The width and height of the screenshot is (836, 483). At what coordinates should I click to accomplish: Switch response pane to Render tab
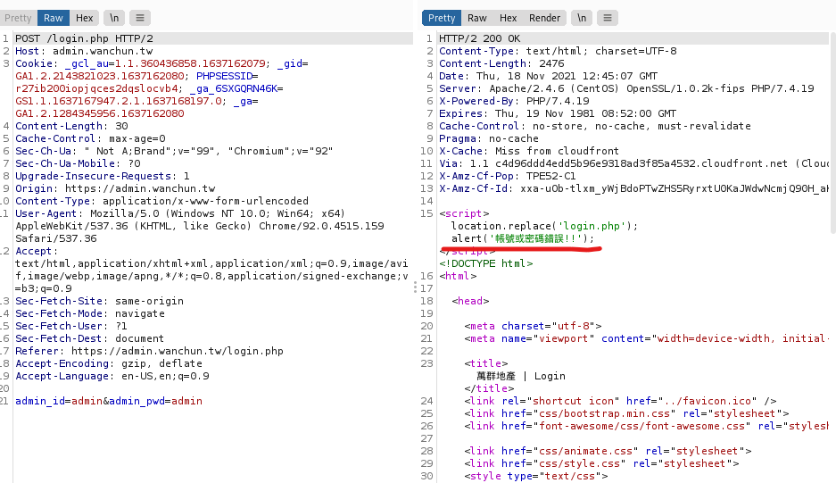pyautogui.click(x=544, y=18)
